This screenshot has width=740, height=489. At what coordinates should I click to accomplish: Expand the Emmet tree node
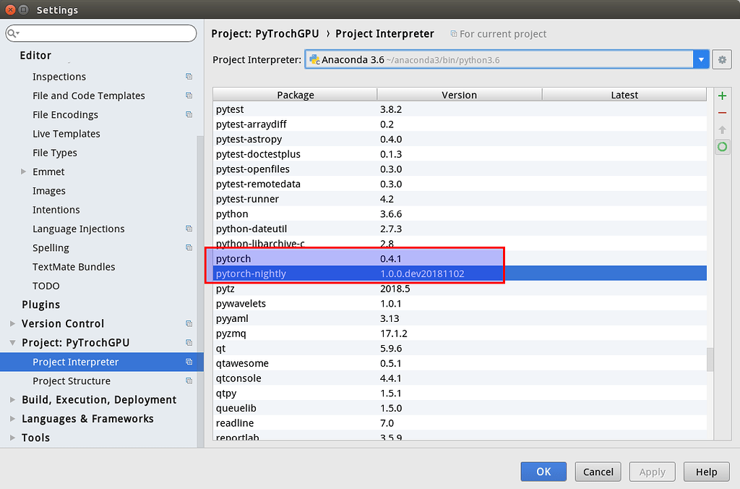pyautogui.click(x=22, y=171)
